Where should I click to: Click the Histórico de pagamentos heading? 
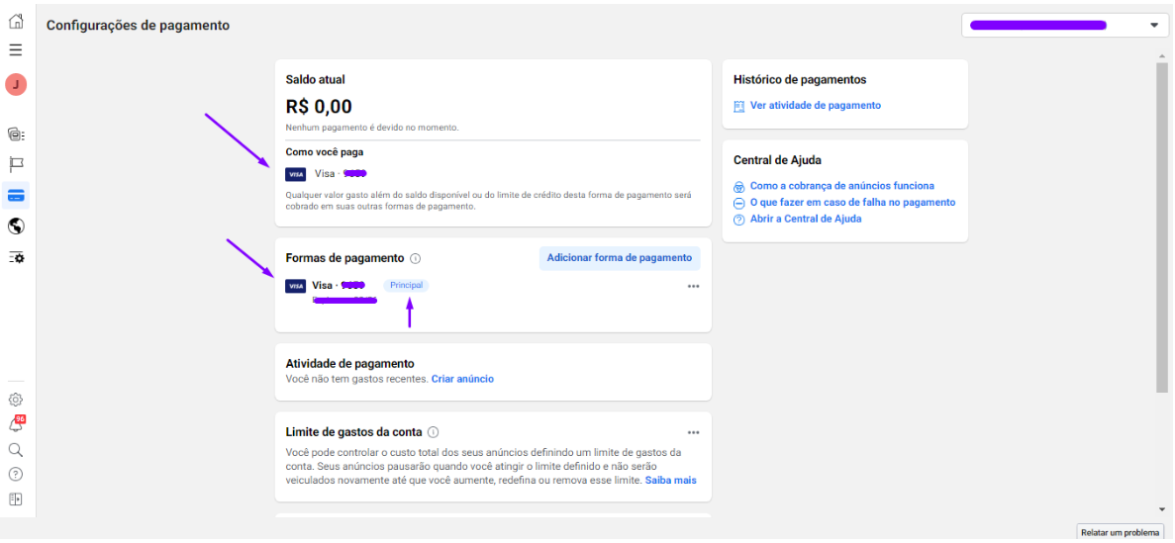tap(800, 79)
